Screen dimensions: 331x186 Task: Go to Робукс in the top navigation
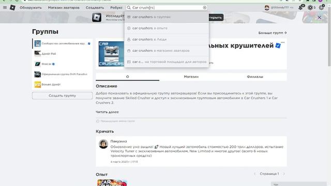pyautogui.click(x=116, y=8)
